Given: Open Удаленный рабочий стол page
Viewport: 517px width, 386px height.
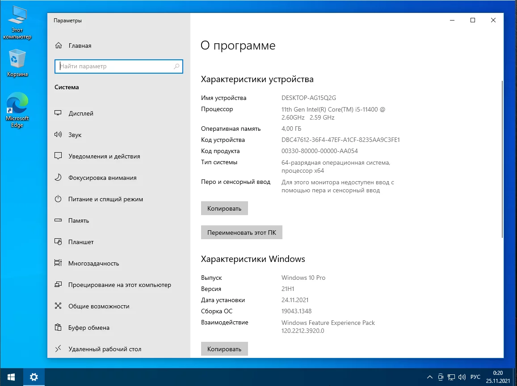Looking at the screenshot, I should (x=105, y=349).
